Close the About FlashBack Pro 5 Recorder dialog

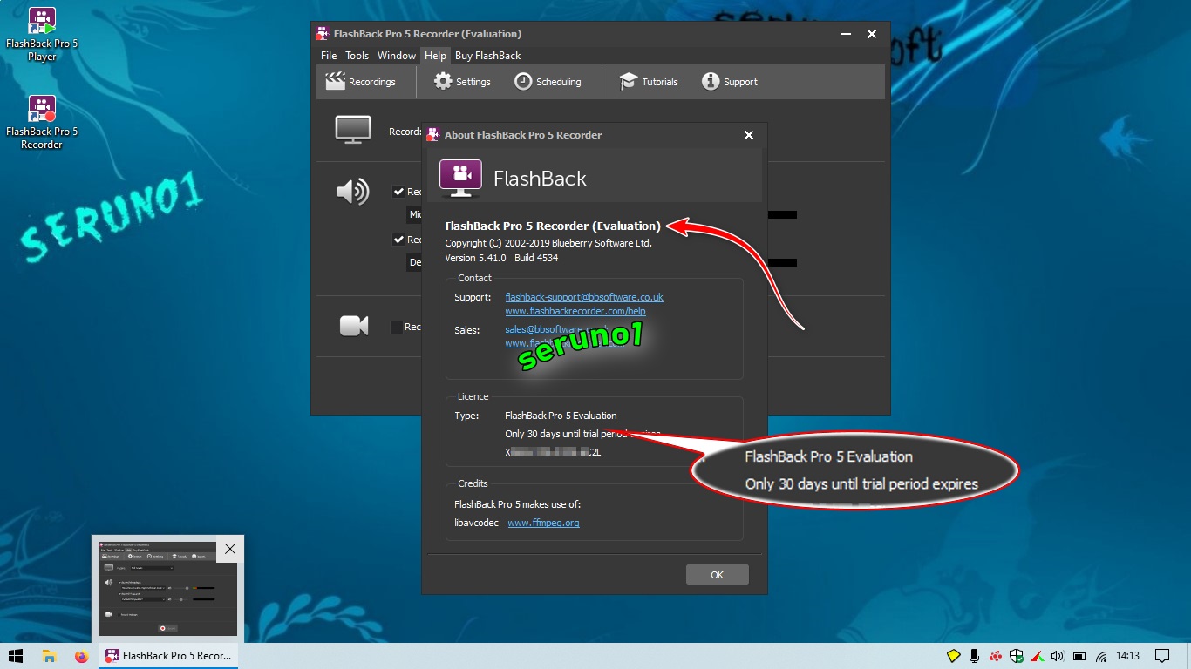click(x=748, y=135)
